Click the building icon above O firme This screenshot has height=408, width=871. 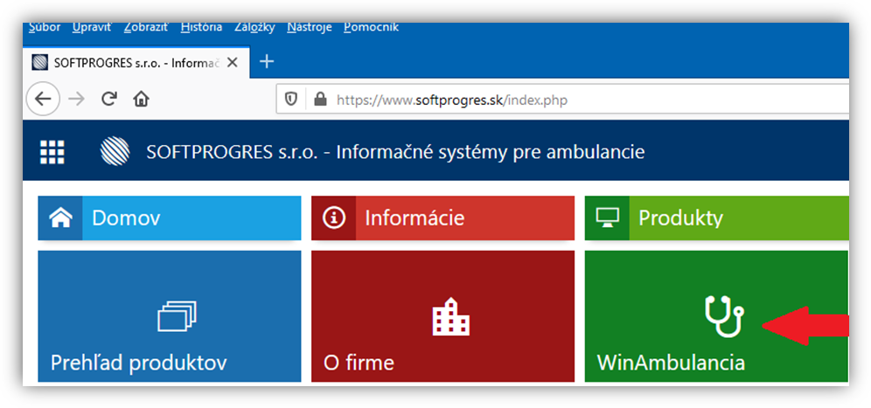tap(451, 316)
